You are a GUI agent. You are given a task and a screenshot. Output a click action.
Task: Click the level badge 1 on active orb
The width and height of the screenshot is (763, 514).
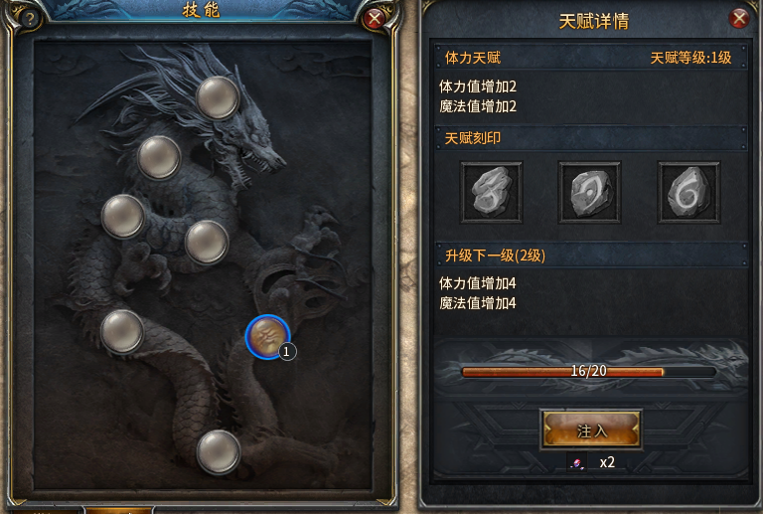[286, 351]
